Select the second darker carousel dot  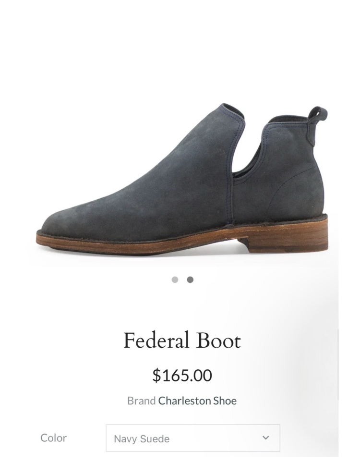click(190, 280)
